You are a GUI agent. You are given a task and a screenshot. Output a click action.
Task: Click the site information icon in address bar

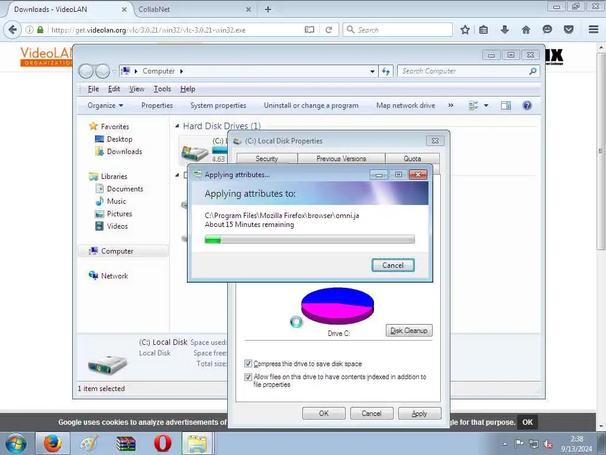(x=30, y=30)
